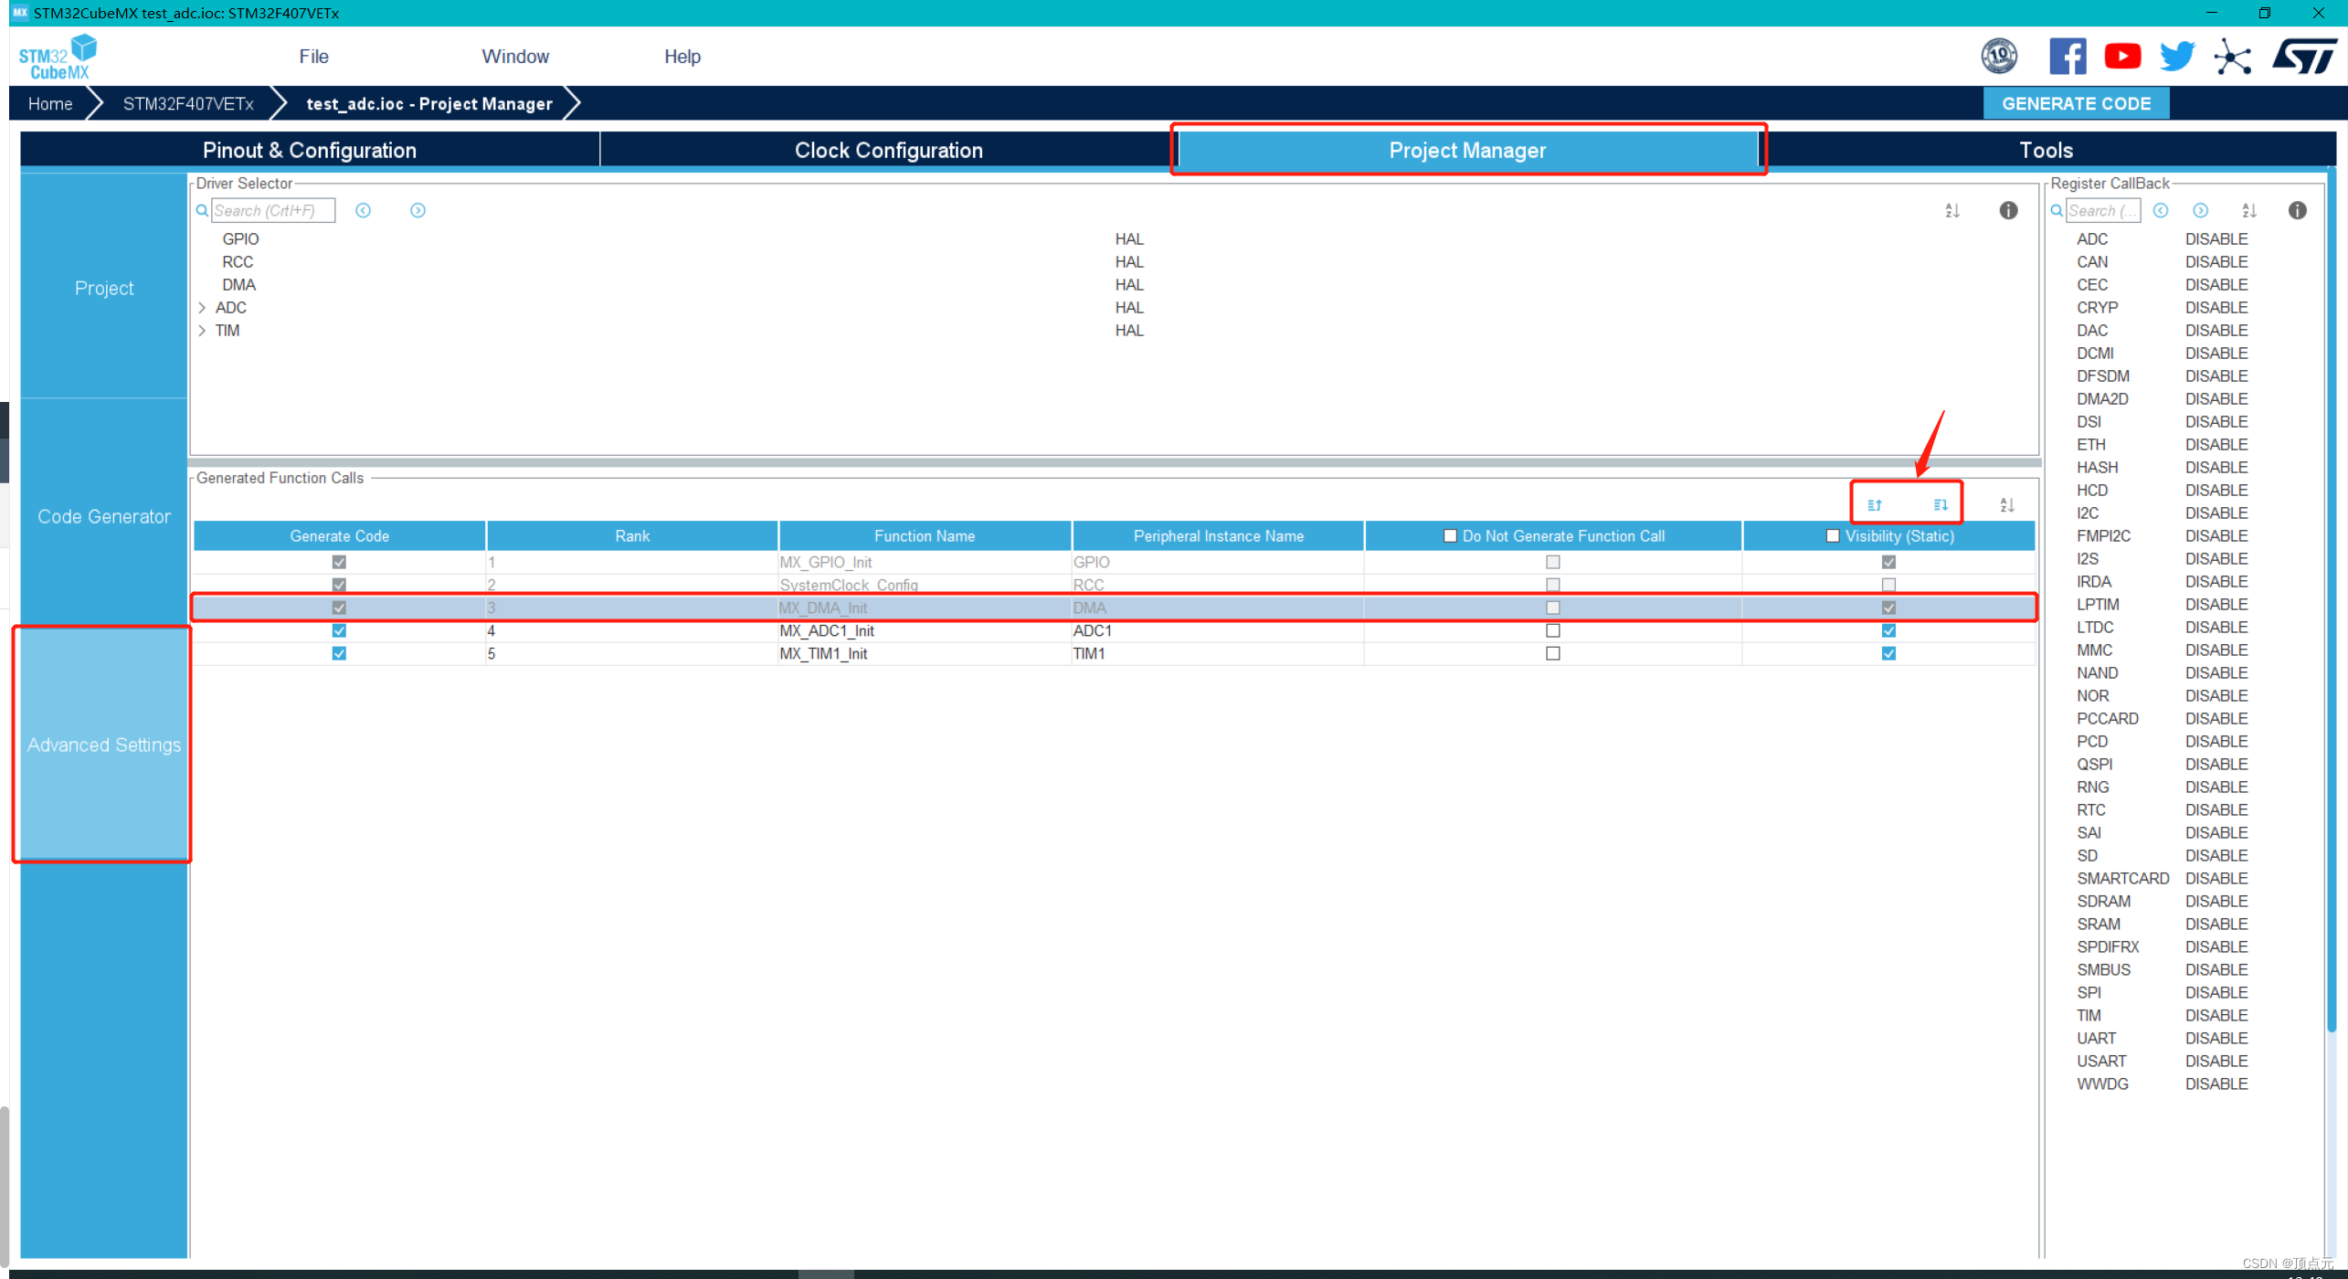Open ST Facebook page icon
The width and height of the screenshot is (2348, 1279).
point(2068,57)
